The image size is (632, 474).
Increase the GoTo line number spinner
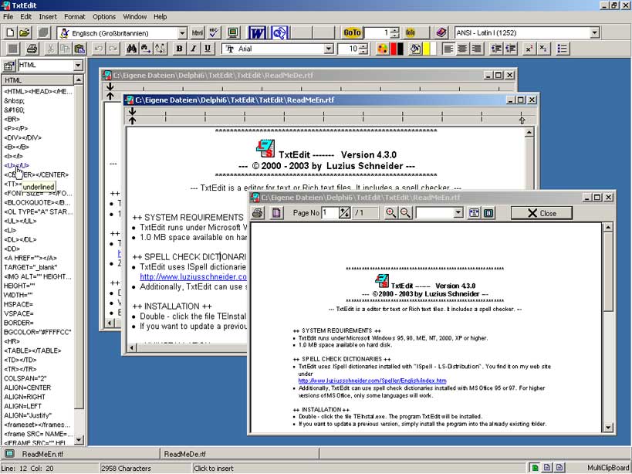point(395,30)
